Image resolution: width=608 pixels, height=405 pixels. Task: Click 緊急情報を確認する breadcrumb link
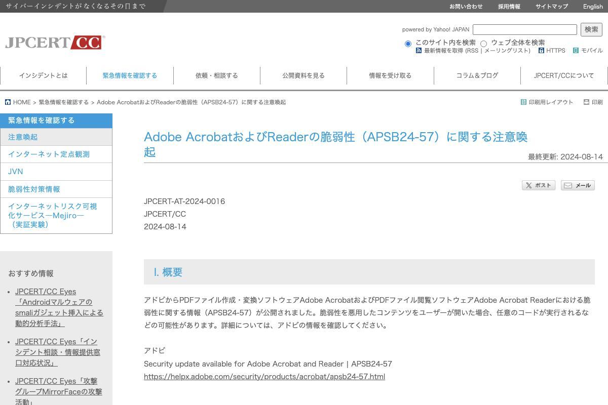(64, 102)
